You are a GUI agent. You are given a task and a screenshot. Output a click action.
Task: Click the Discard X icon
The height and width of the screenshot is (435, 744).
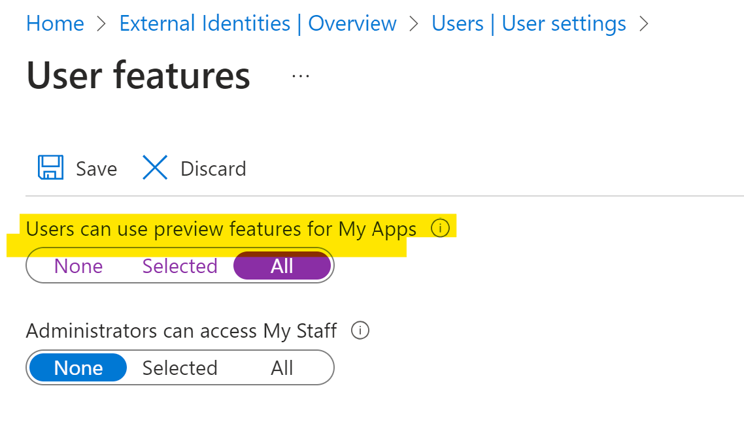tap(155, 168)
